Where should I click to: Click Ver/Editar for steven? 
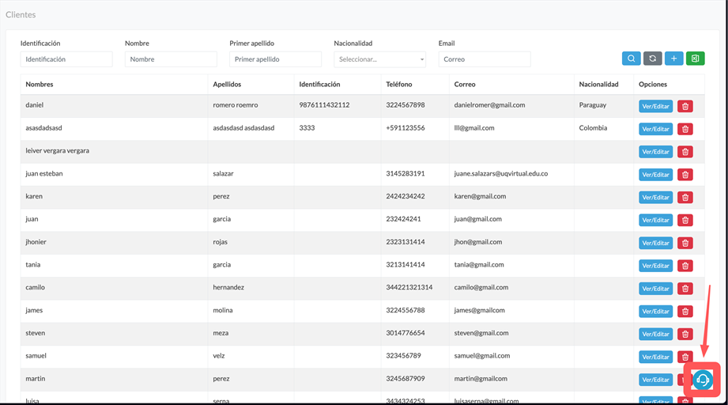tap(655, 334)
